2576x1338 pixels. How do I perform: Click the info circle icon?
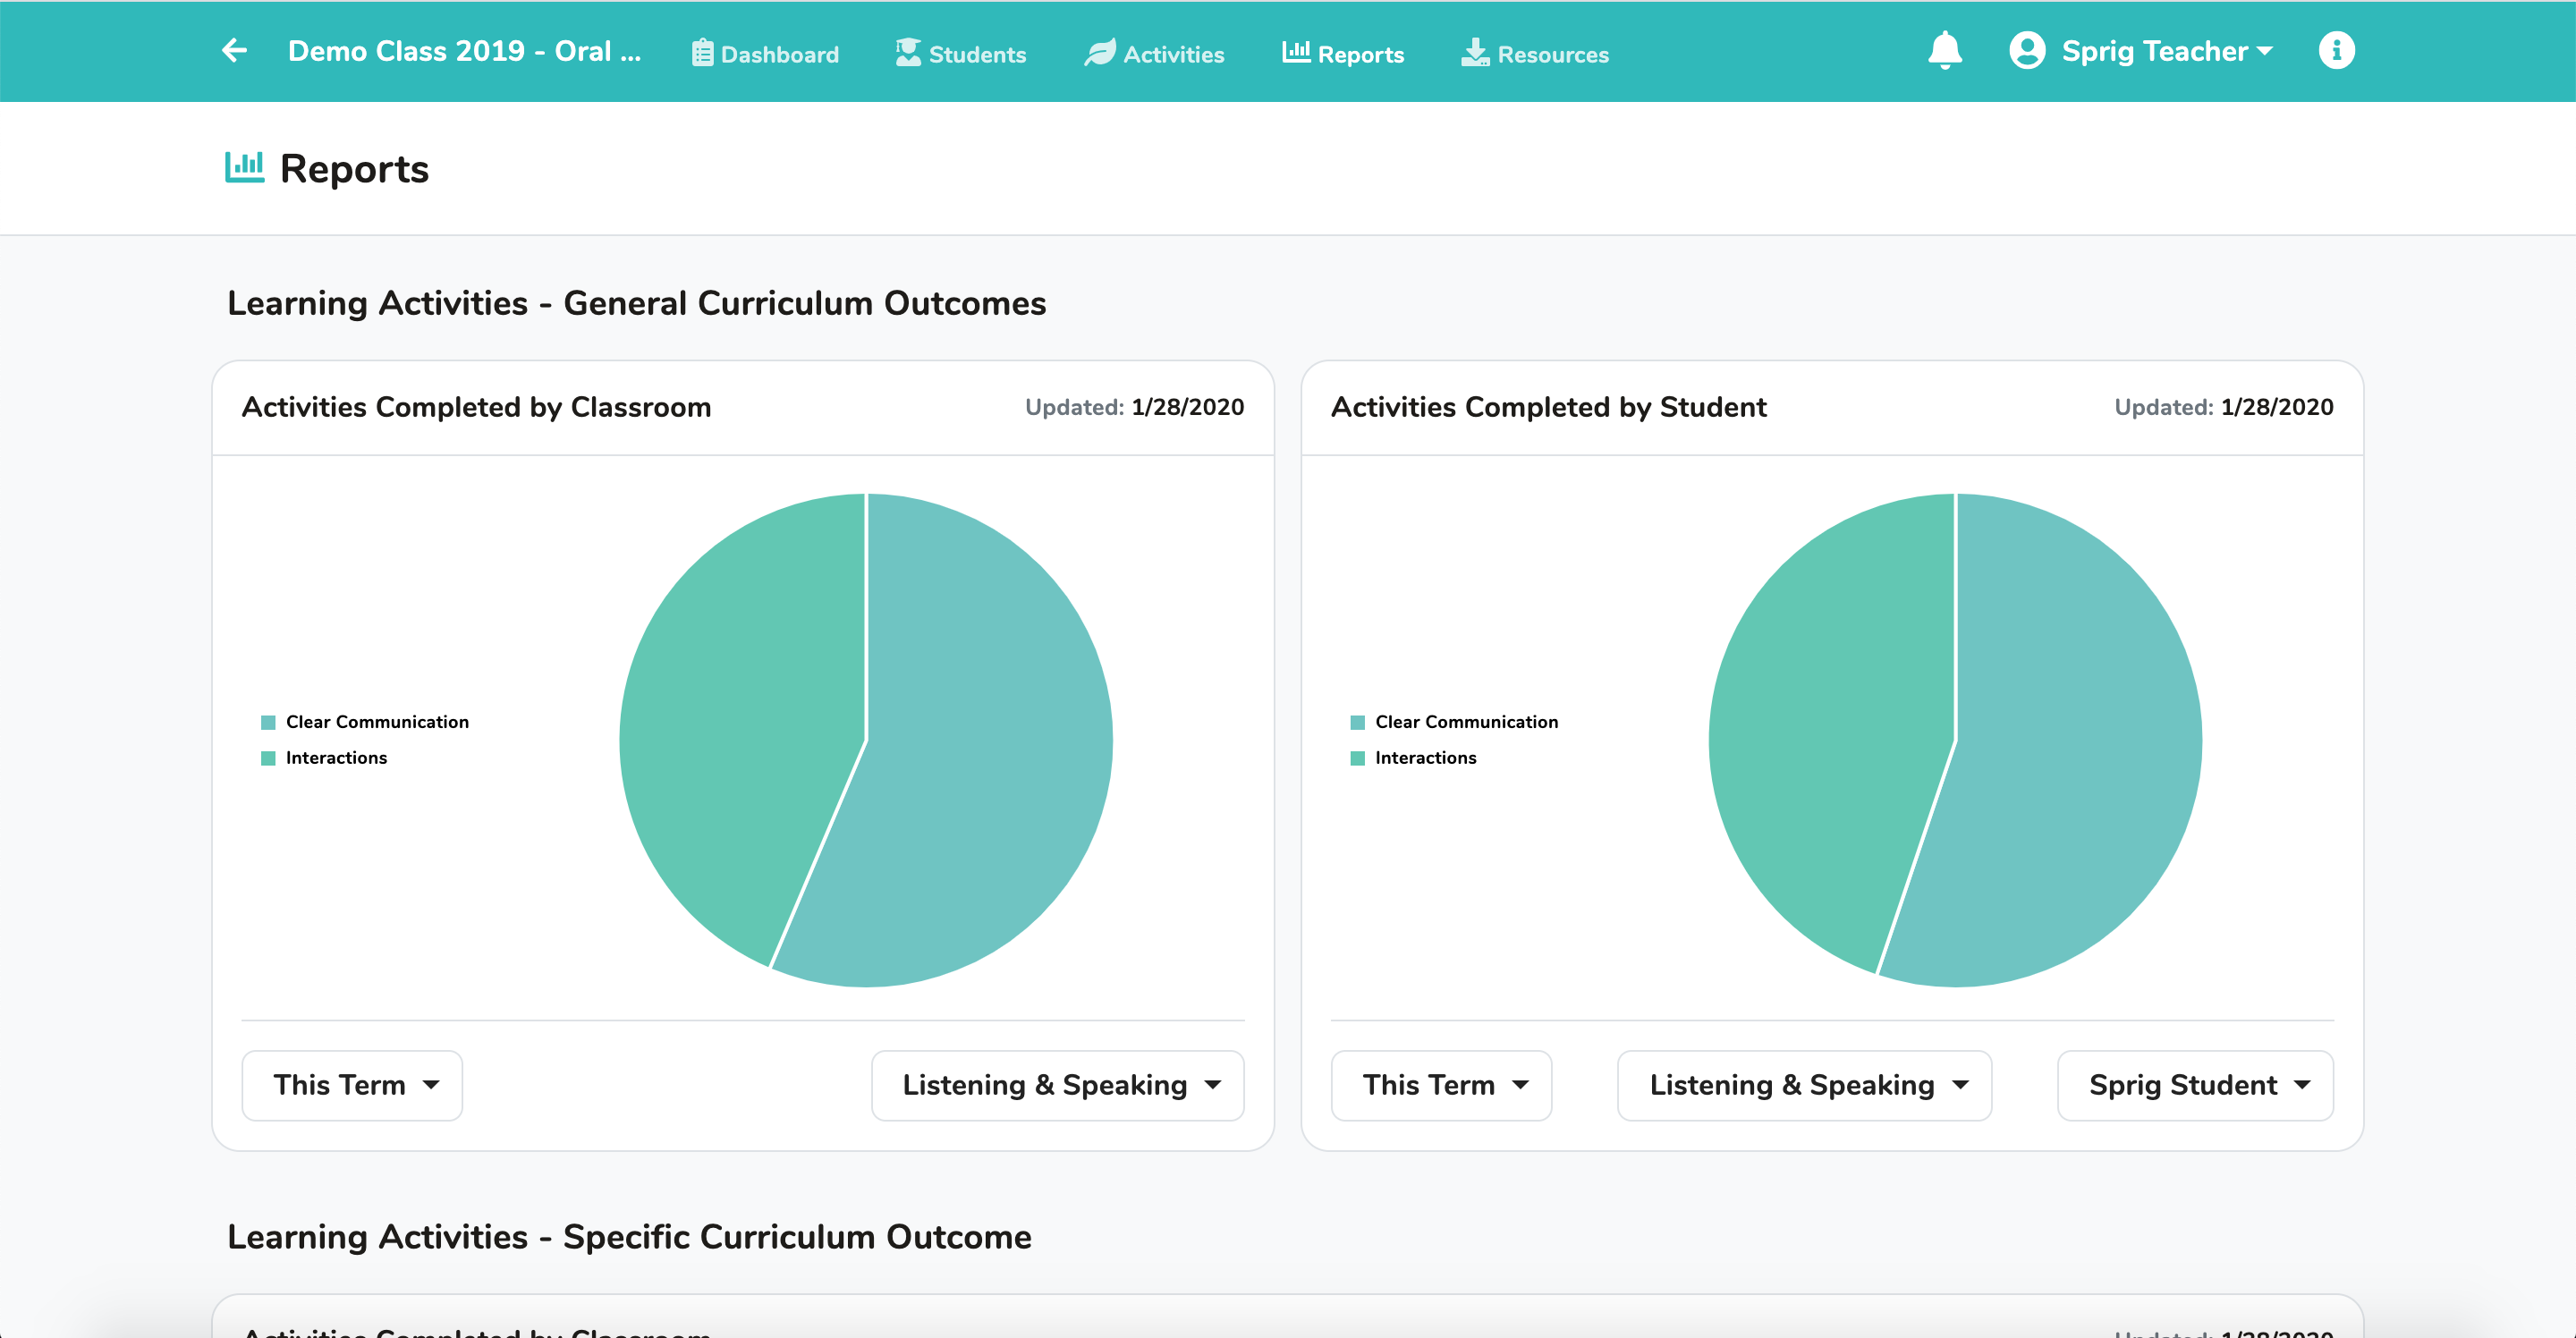coord(2336,50)
